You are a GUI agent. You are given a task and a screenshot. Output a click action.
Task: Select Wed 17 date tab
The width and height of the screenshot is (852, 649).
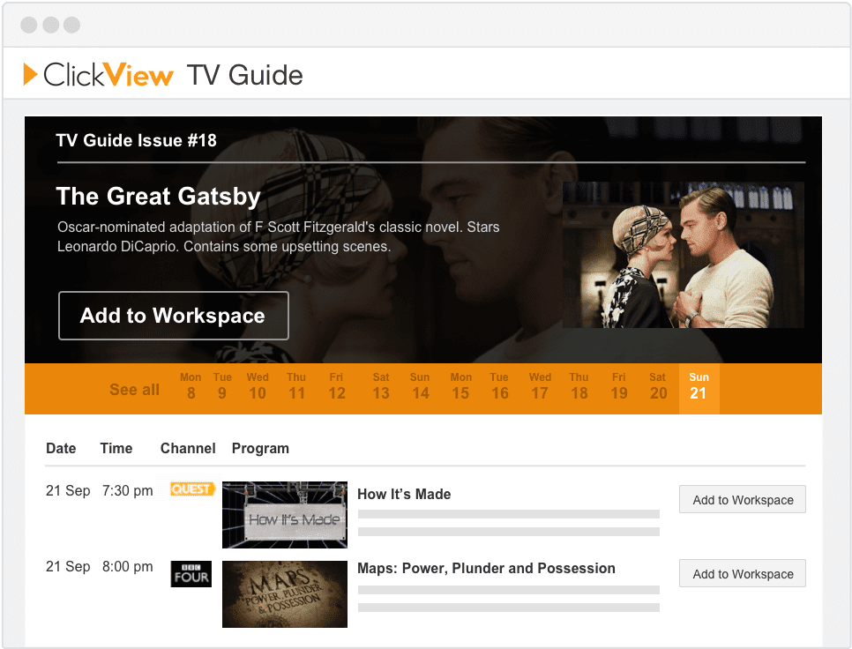tap(540, 386)
